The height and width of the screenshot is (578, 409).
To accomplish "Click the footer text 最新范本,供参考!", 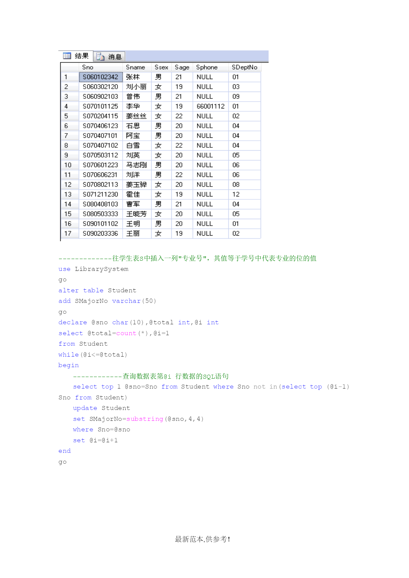I will click(203, 539).
